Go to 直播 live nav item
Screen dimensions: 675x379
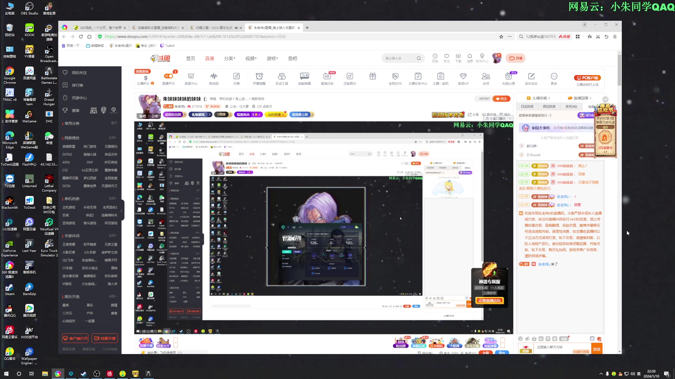[210, 58]
